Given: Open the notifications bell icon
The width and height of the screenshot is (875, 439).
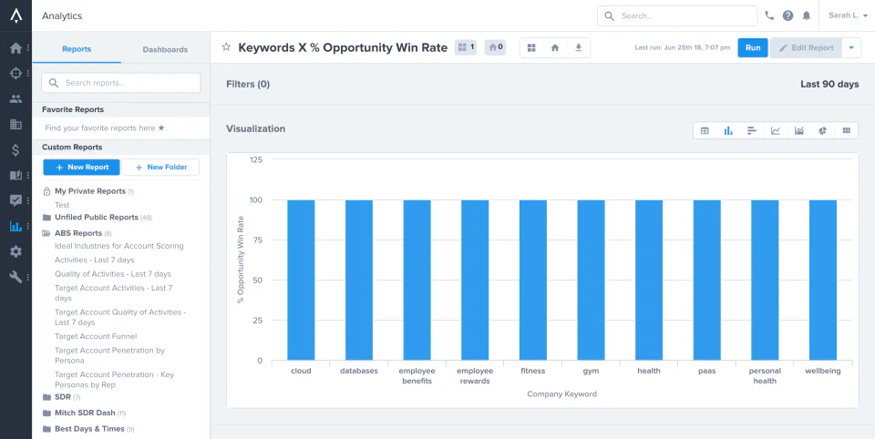Looking at the screenshot, I should 807,15.
